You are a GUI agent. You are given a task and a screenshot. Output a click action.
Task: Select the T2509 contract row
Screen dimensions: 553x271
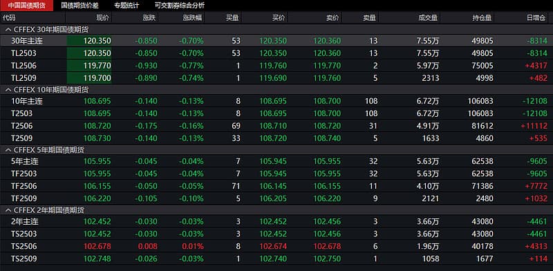pos(276,138)
